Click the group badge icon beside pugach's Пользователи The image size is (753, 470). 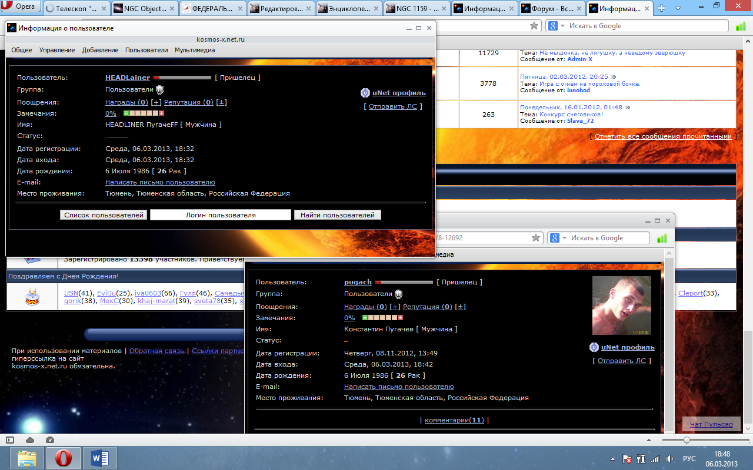point(398,294)
